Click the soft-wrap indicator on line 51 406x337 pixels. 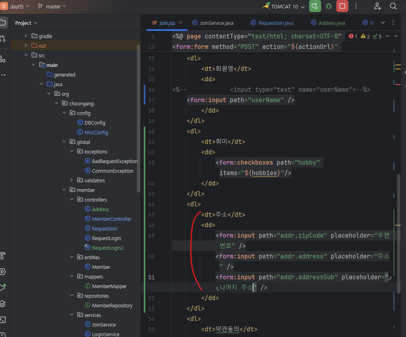click(390, 278)
